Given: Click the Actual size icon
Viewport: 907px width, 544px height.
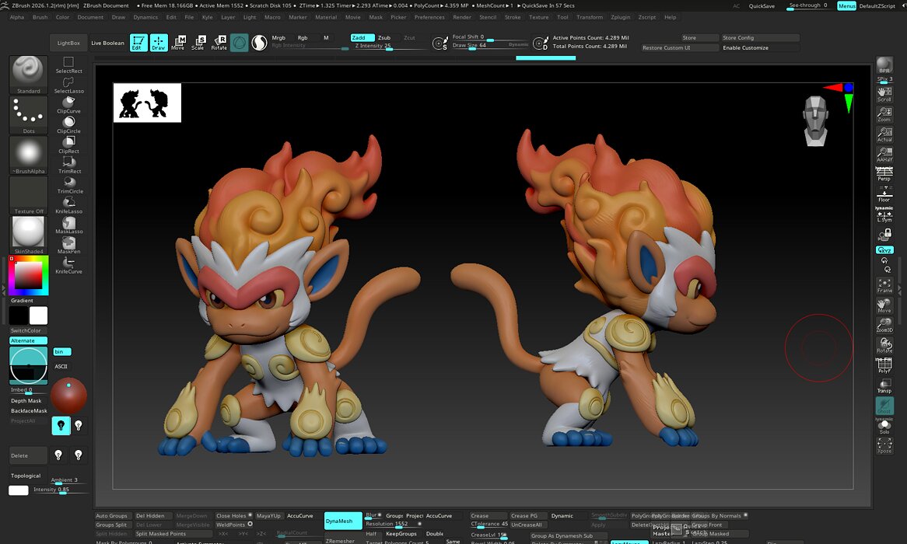Looking at the screenshot, I should 884,134.
